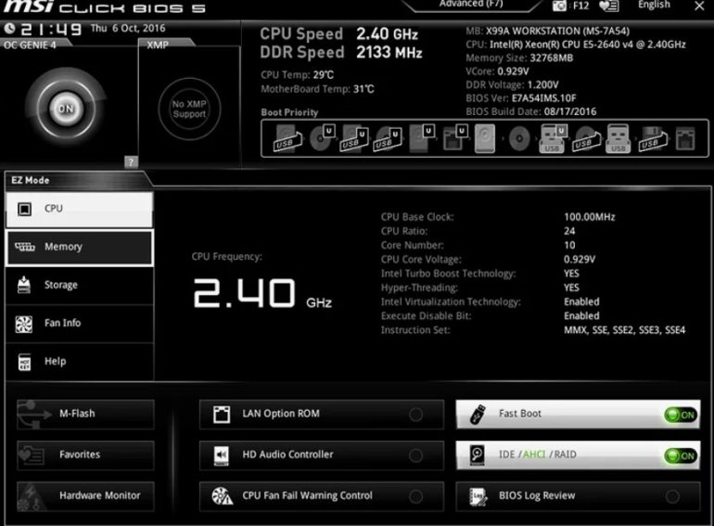The height and width of the screenshot is (526, 714).
Task: Take a screenshot with the F12 camera icon
Action: [x=559, y=6]
